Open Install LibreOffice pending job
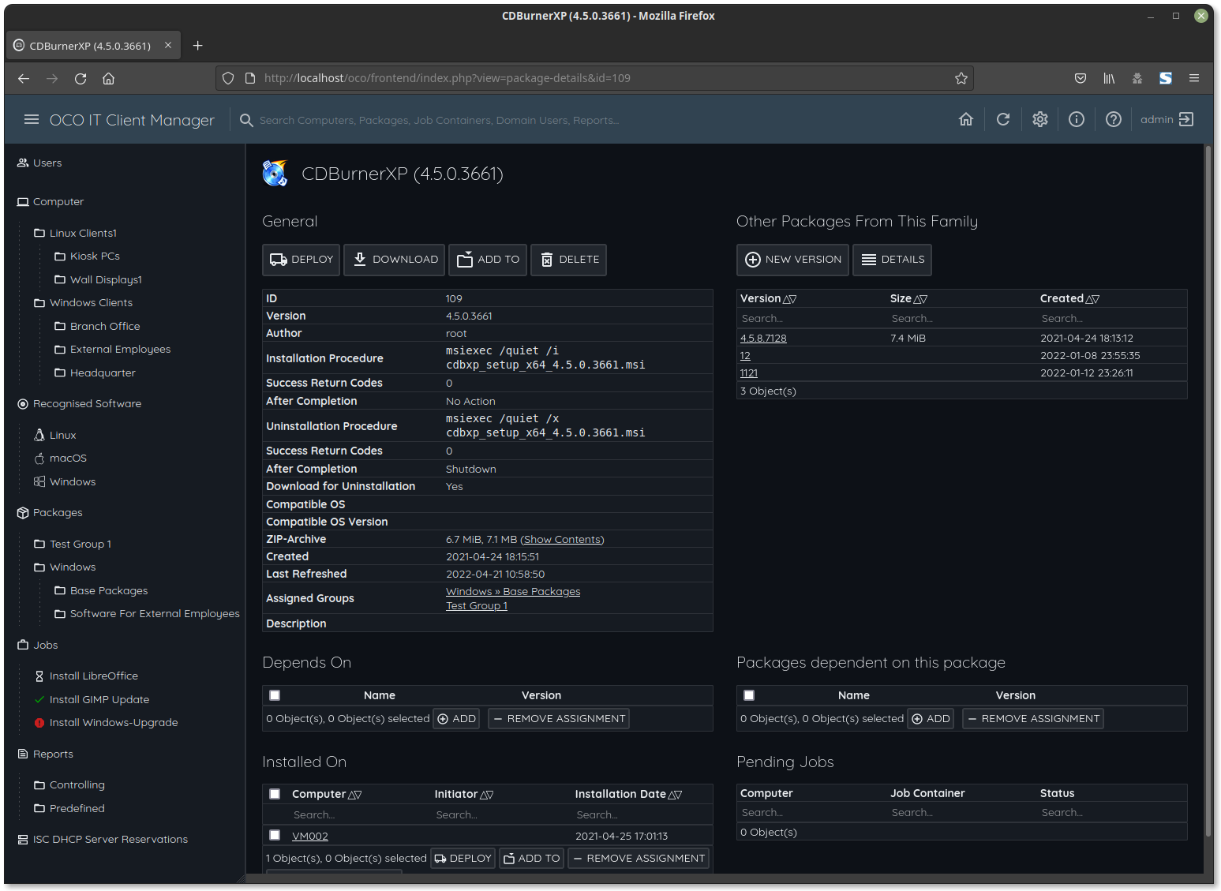Viewport: 1221px width, 891px height. (94, 676)
